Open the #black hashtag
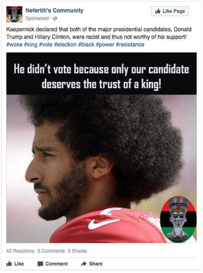The image size is (203, 273). pos(86,45)
